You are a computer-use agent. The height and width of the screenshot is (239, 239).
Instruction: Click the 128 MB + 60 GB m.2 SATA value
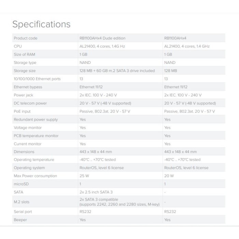pos(117,71)
